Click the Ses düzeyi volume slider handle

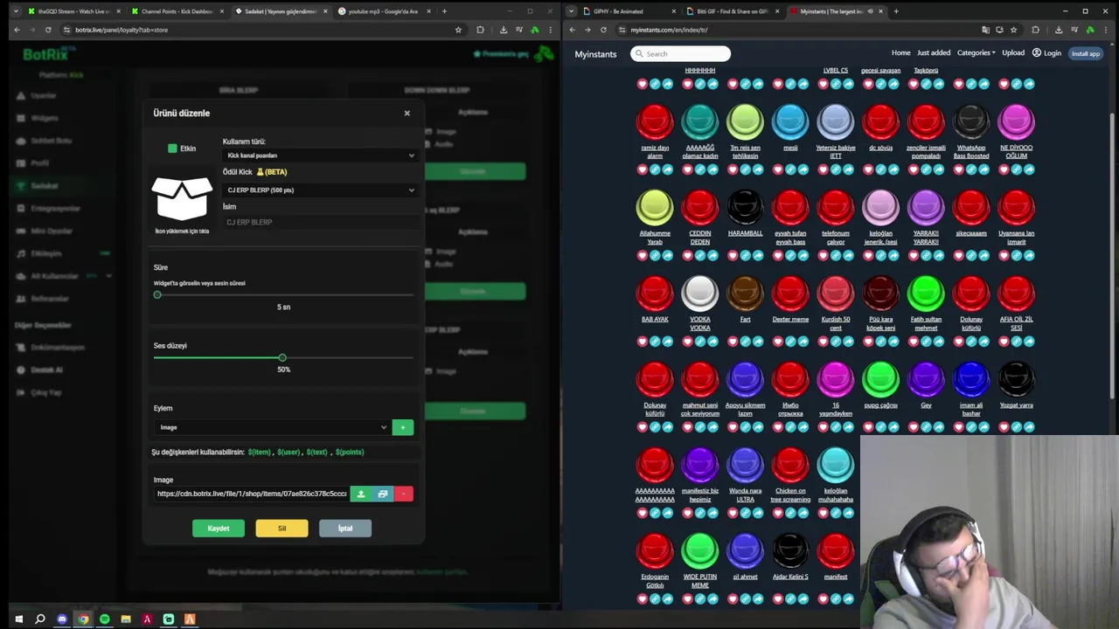click(282, 357)
